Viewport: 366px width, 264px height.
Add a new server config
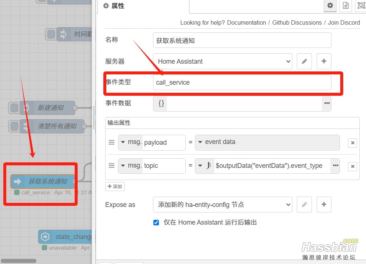coord(324,61)
